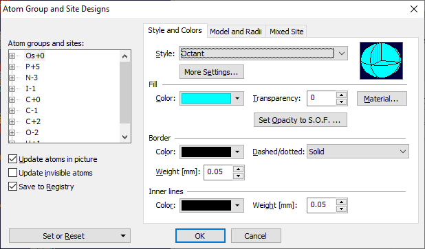The height and width of the screenshot is (249, 425).
Task: Expand the Os+0 atom group
Action: pyautogui.click(x=12, y=56)
